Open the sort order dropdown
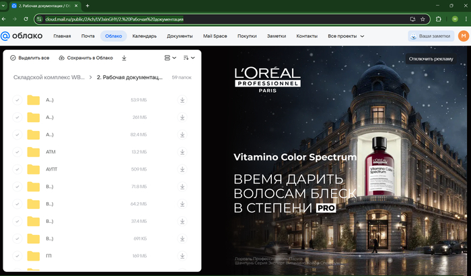 [x=189, y=58]
